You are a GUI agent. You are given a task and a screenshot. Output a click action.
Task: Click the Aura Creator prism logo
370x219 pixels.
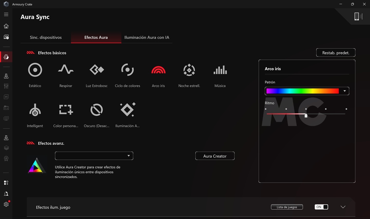click(37, 165)
